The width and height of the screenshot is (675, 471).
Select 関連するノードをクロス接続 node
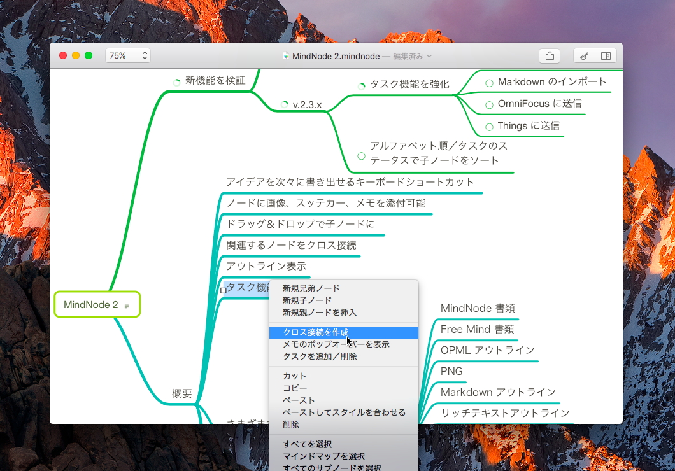(292, 245)
